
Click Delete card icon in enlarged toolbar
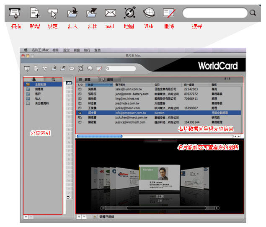click(169, 13)
